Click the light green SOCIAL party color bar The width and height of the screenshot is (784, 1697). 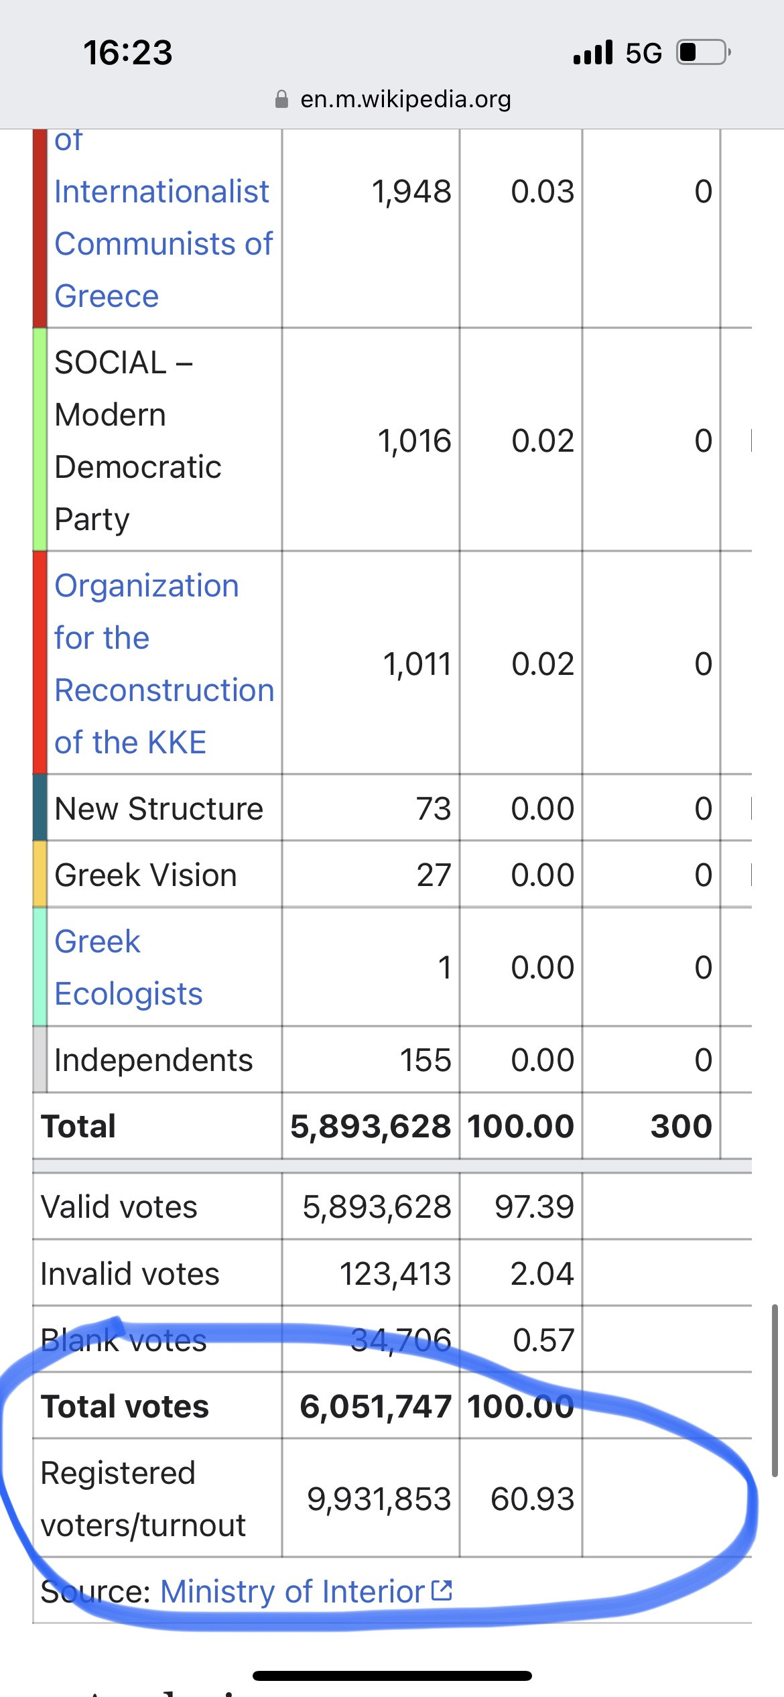pos(40,440)
